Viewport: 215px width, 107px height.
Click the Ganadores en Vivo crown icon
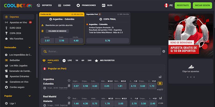pyautogui.click(x=6, y=82)
